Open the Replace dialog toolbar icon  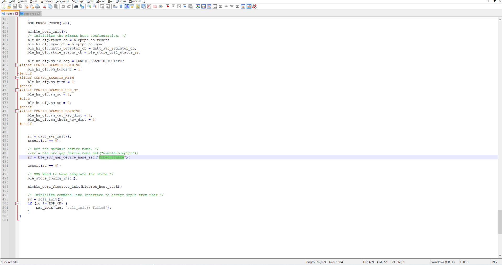(82, 7)
